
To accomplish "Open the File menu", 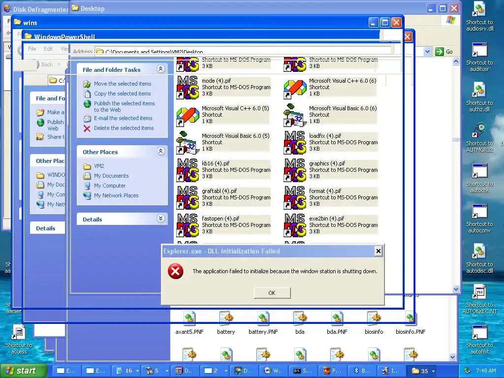I will tap(32, 49).
